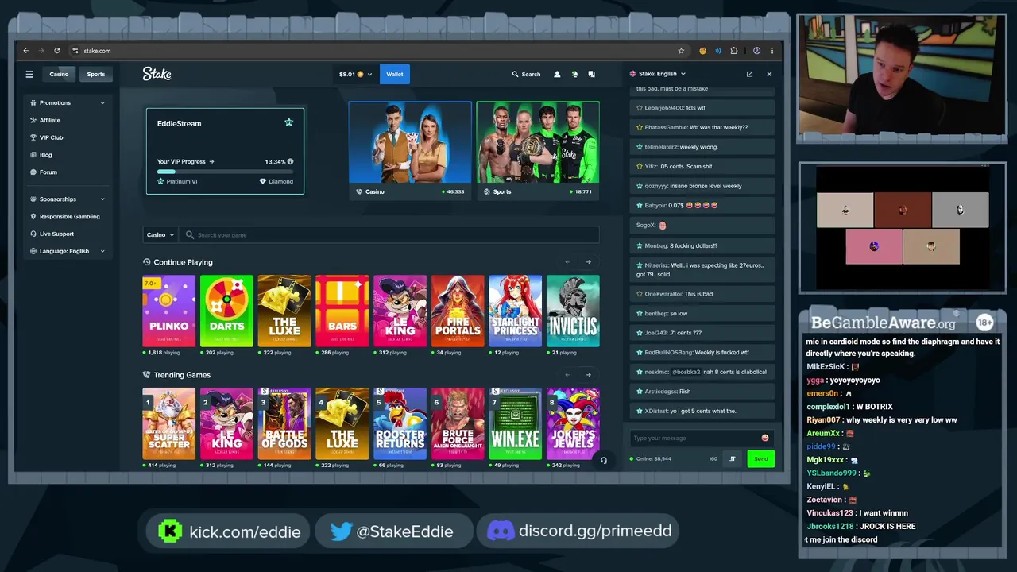Click the Wallet button

click(395, 75)
